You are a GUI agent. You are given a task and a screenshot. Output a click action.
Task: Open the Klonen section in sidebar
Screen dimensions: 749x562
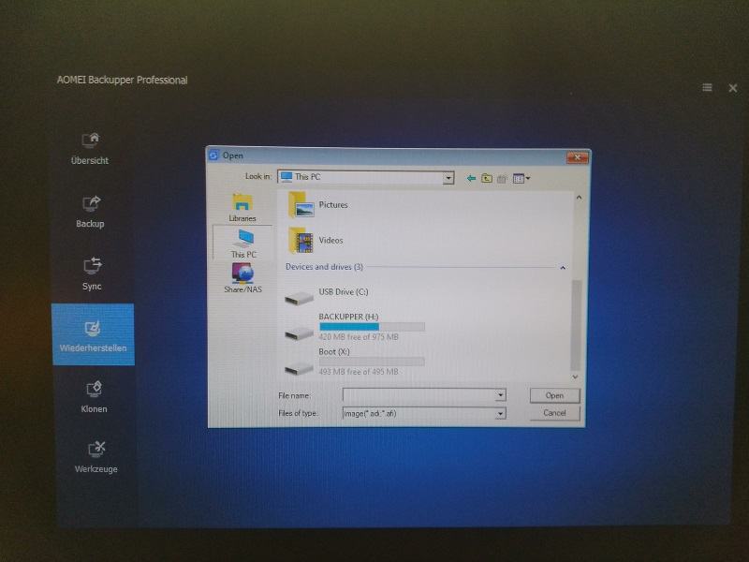95,397
